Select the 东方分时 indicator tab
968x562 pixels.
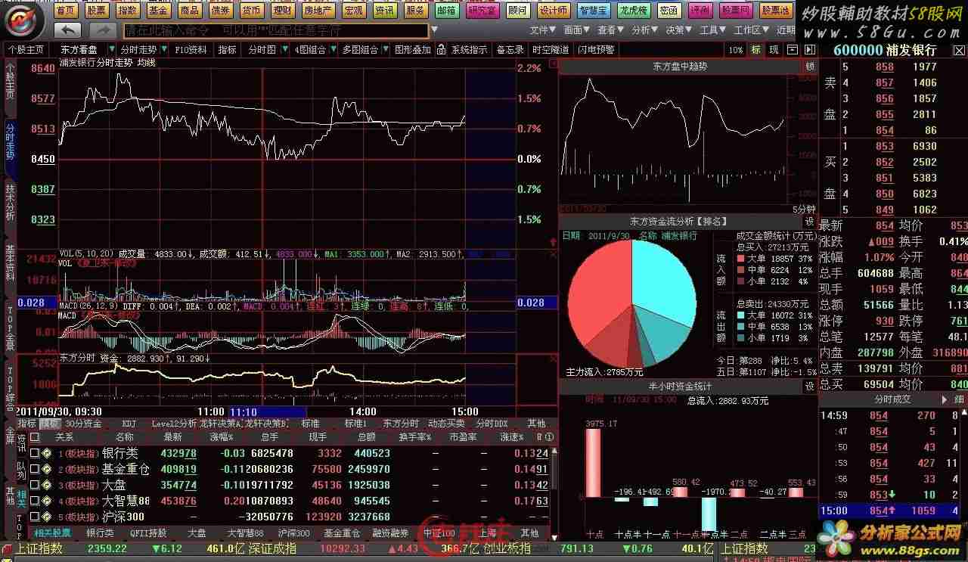[401, 424]
